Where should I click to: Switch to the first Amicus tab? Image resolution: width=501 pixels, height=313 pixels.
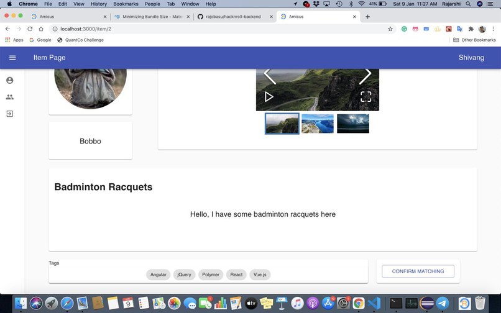pyautogui.click(x=70, y=17)
